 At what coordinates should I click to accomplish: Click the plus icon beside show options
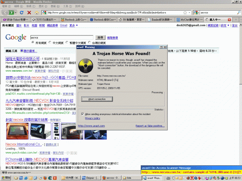click(x=22, y=51)
